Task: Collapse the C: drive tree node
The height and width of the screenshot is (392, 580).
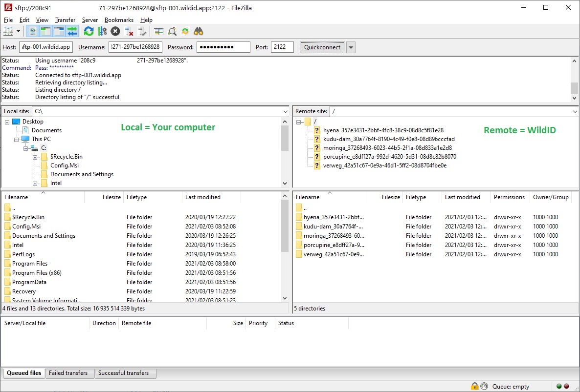Action: tap(25, 148)
